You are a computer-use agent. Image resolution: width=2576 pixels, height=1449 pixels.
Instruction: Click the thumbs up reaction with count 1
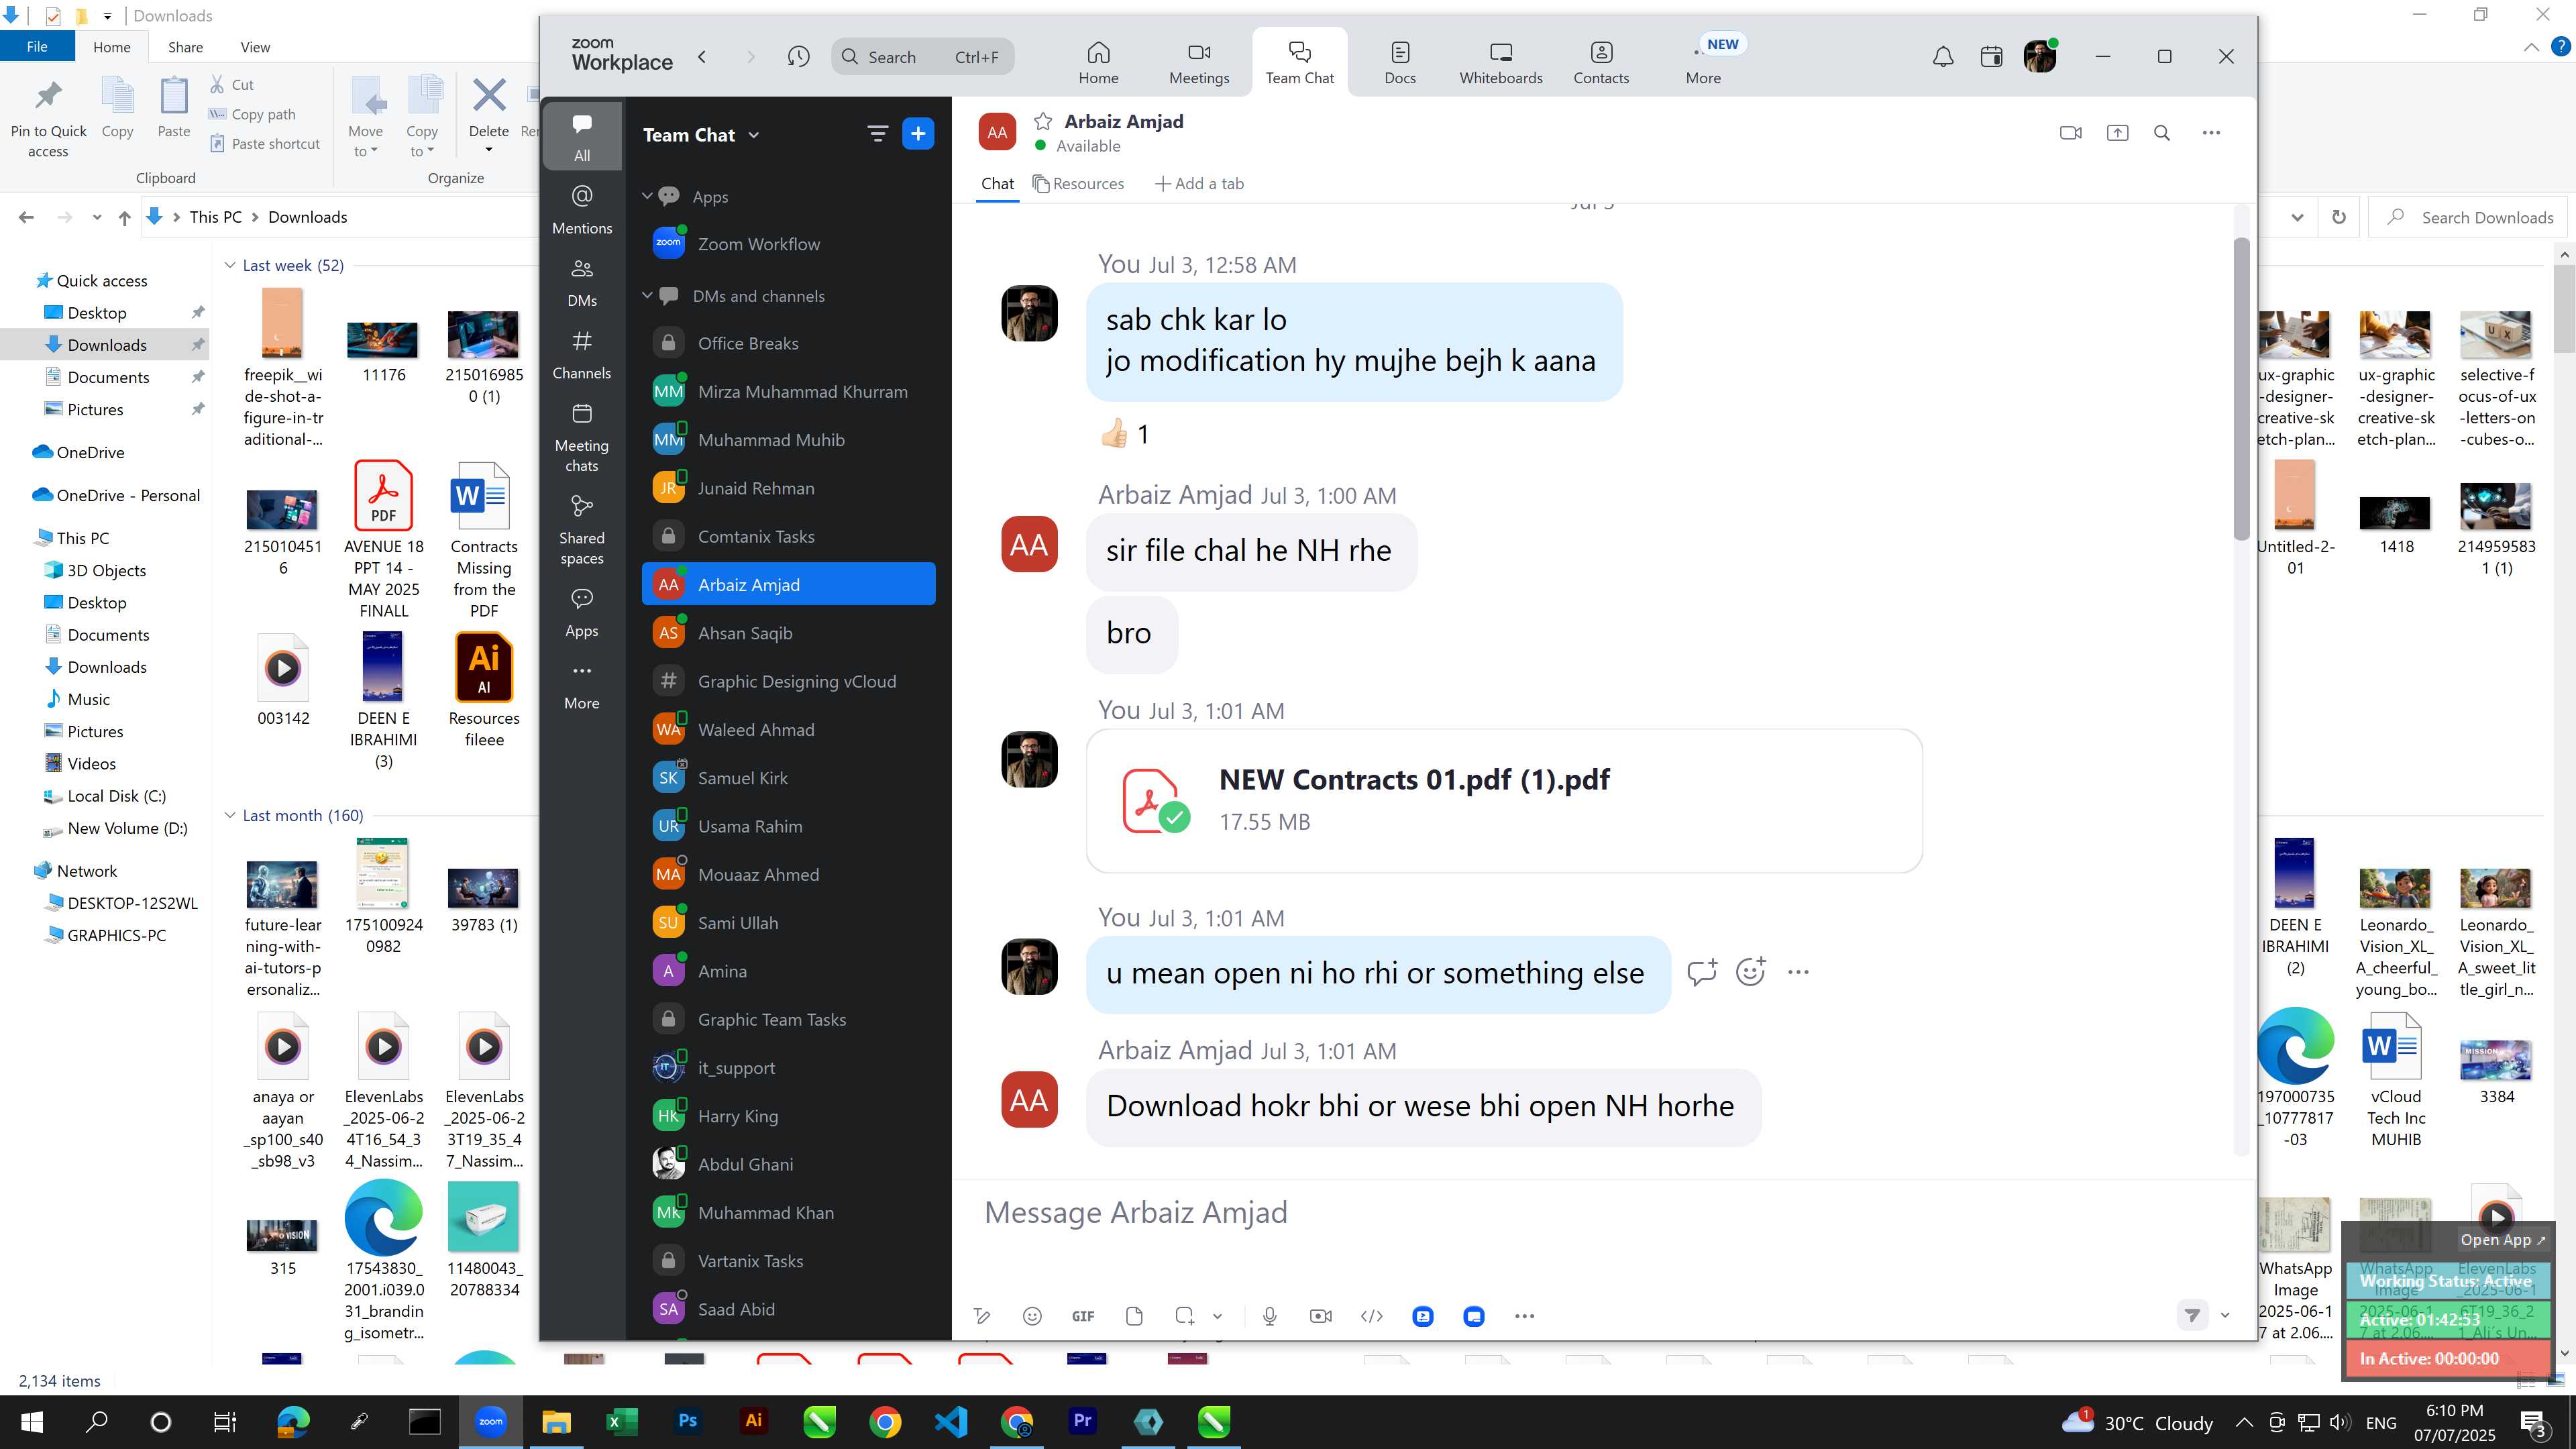pos(1126,434)
